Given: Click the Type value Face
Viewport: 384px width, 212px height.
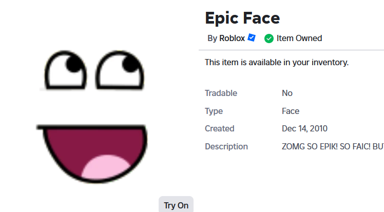Looking at the screenshot, I should 291,111.
